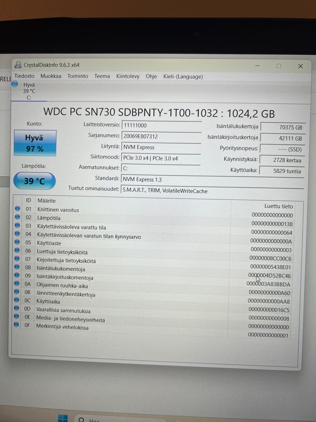Click raw value 0000003A83BBDA
The image size is (316, 422).
click(x=268, y=284)
